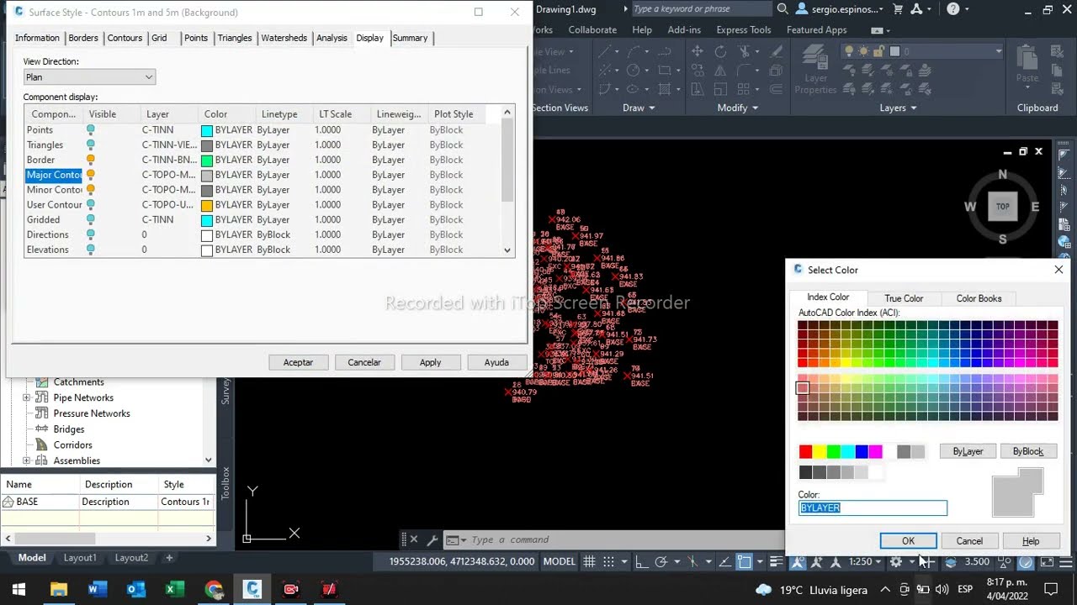
Task: Toggle visibility bulb for Minor Contour row
Action: coord(91,190)
